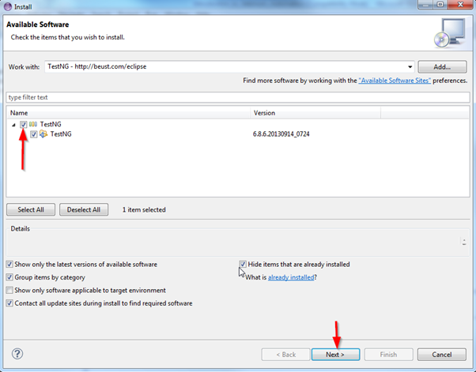
Task: Toggle Group items by category checkbox
Action: click(9, 277)
